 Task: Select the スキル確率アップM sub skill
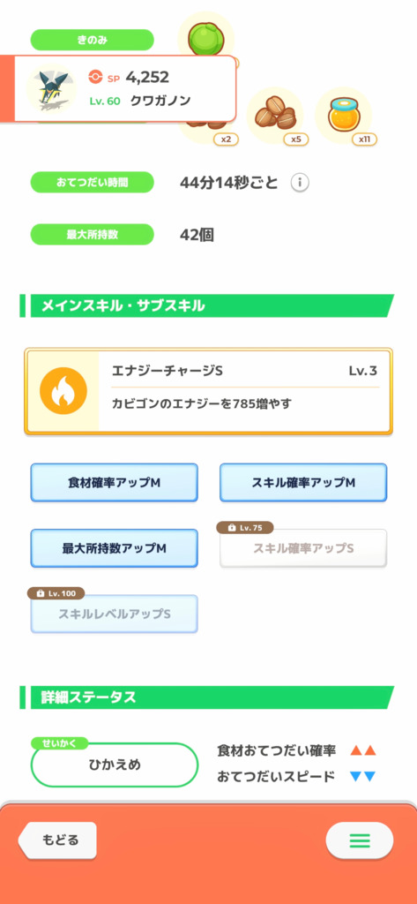(303, 483)
